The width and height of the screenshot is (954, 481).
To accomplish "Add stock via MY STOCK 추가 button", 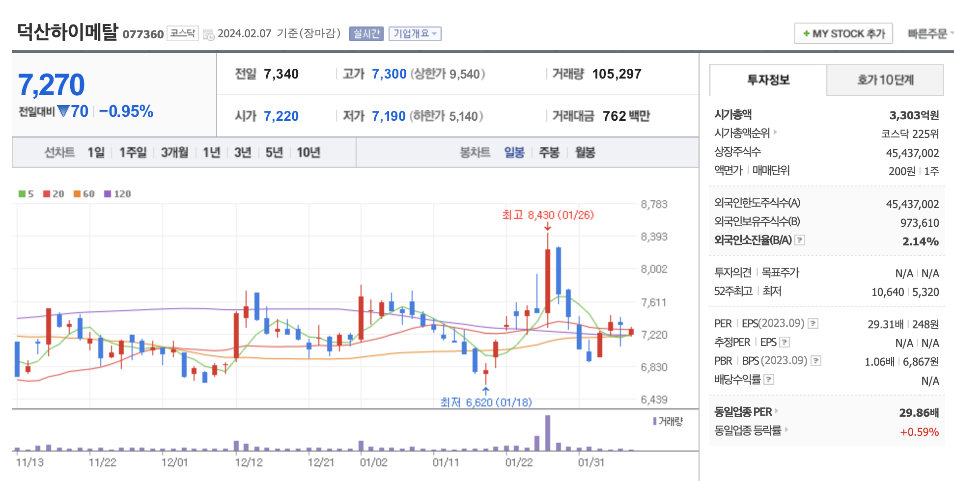I will 843,34.
